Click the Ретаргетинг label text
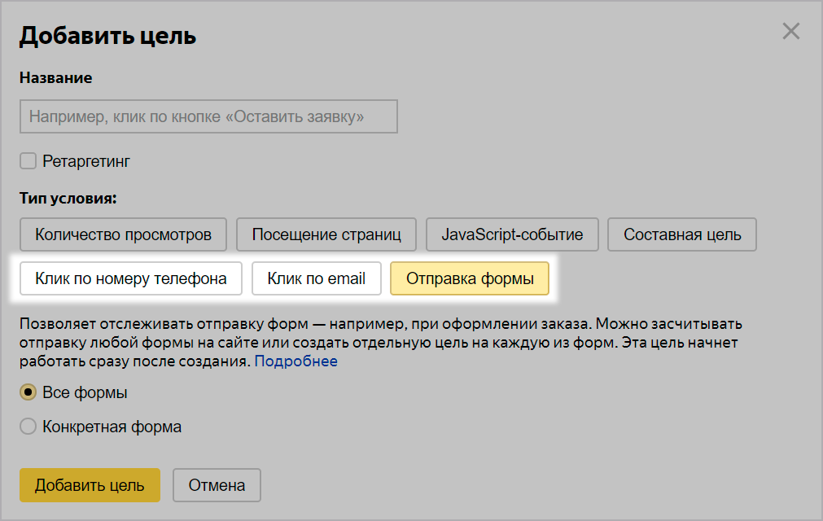This screenshot has width=823, height=521. (x=86, y=161)
